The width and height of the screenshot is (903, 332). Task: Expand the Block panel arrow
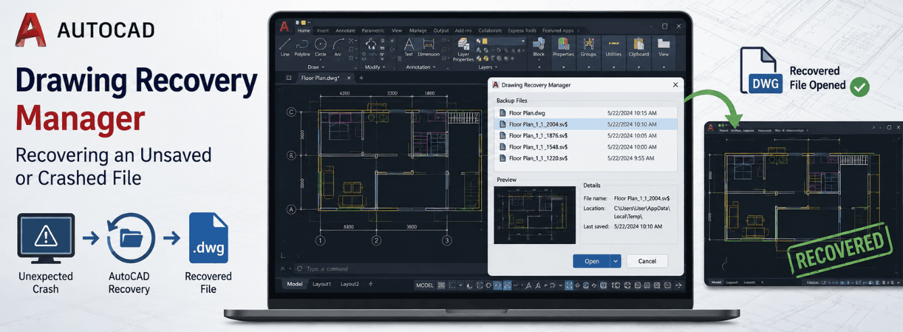(539, 67)
